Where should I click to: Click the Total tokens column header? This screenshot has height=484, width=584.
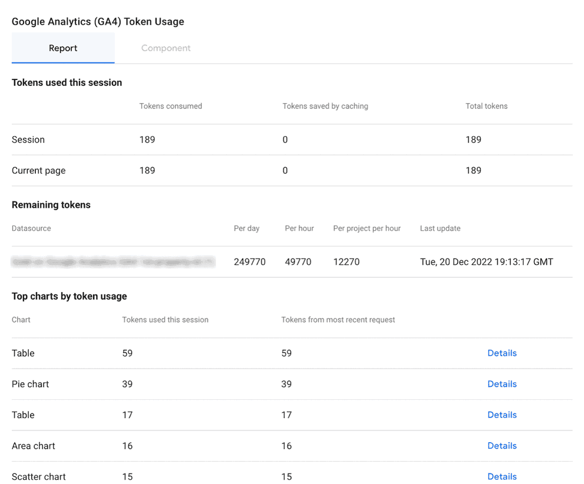click(x=486, y=106)
